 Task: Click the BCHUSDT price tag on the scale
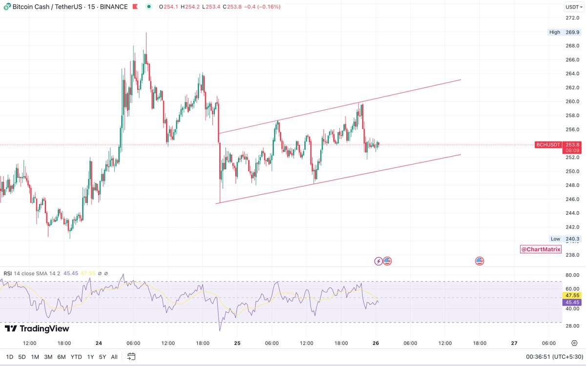[548, 144]
